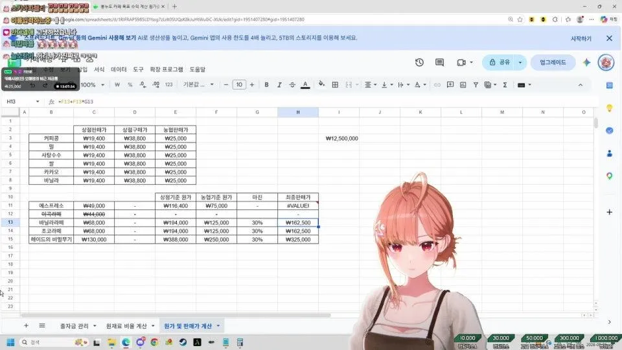Open the font family 기본값 dropdown
This screenshot has width=622, height=350.
point(198,85)
